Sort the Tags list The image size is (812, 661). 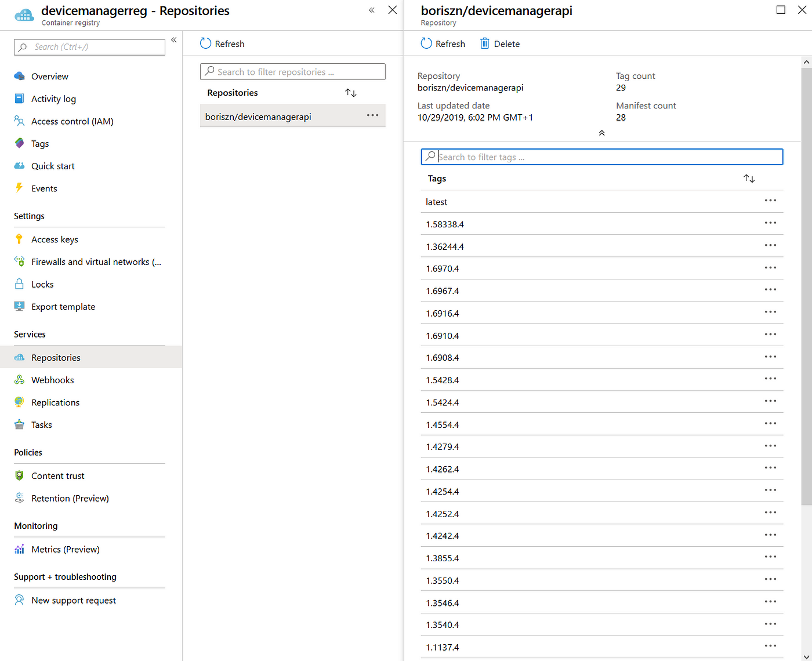(x=749, y=179)
